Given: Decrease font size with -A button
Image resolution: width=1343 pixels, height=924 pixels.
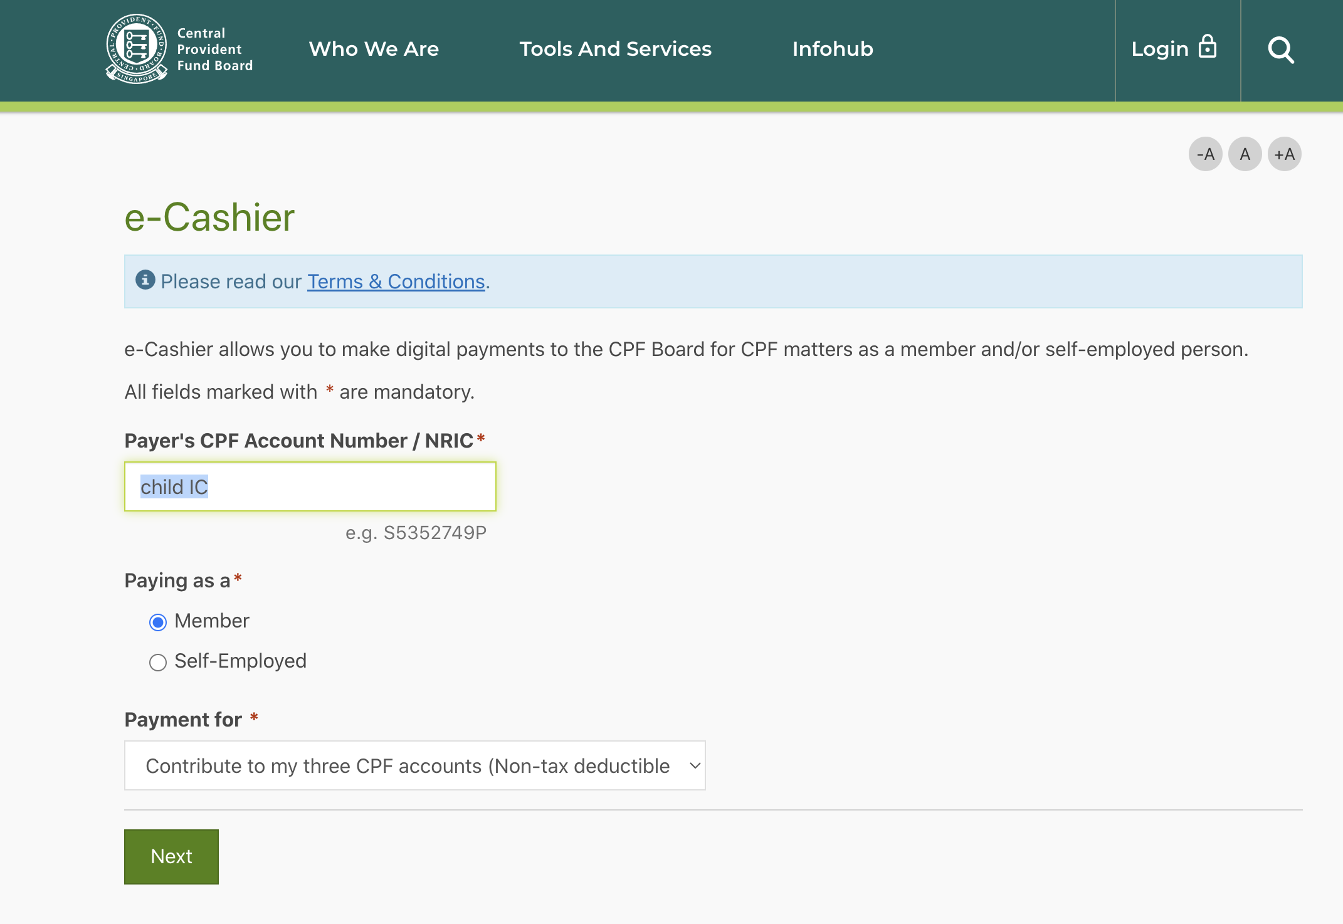Looking at the screenshot, I should coord(1205,154).
